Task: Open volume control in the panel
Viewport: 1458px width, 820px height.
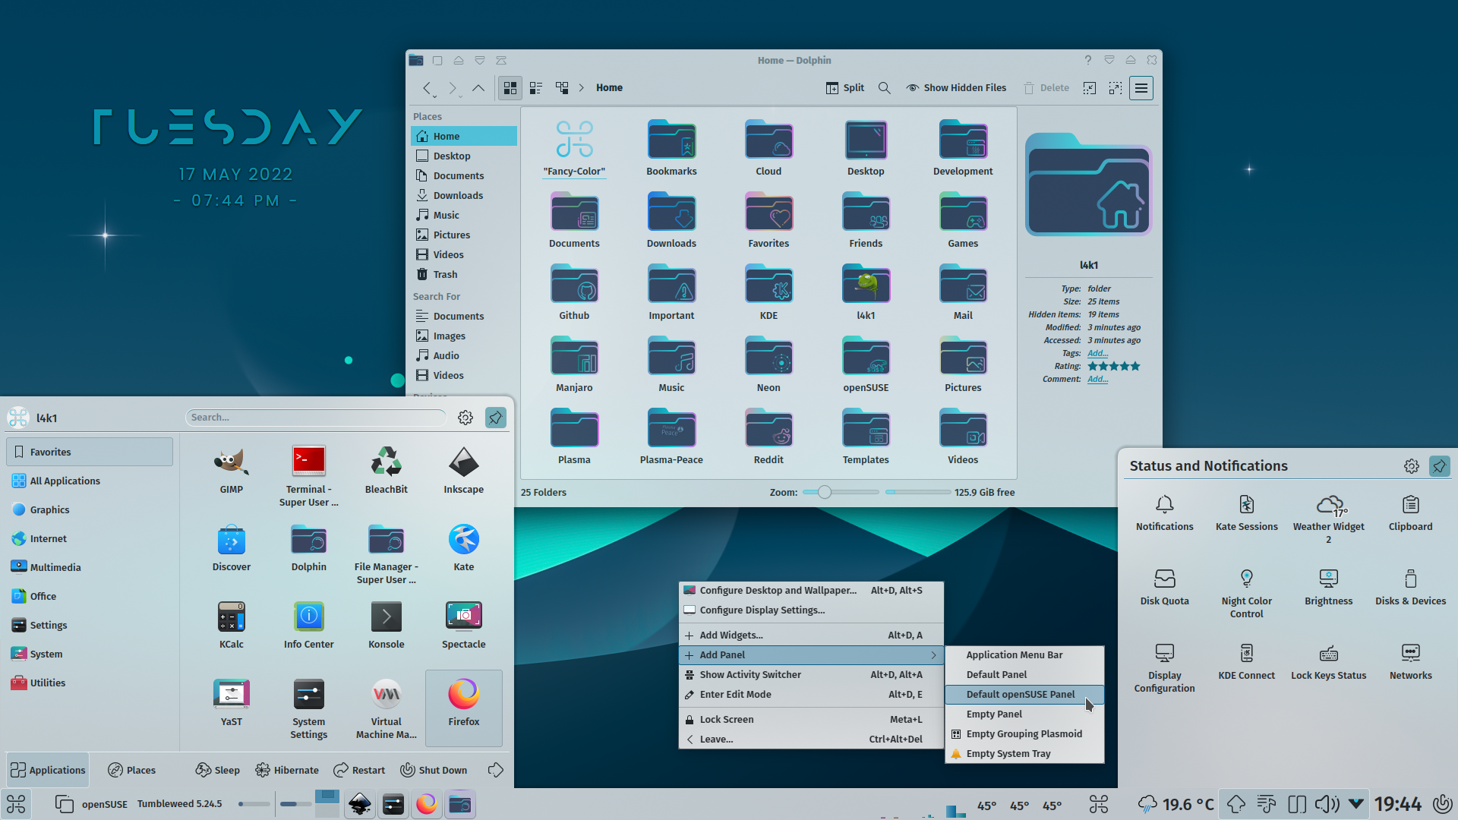Action: click(1327, 803)
